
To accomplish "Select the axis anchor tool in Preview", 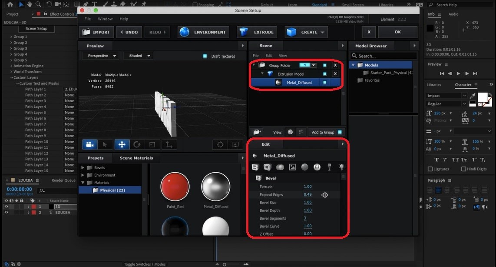I will 169,144.
